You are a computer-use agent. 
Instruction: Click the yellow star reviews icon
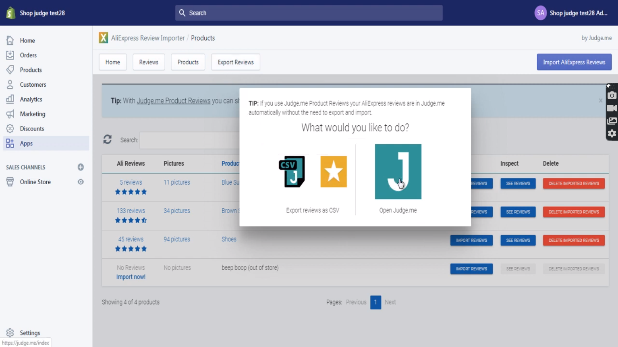tap(333, 172)
